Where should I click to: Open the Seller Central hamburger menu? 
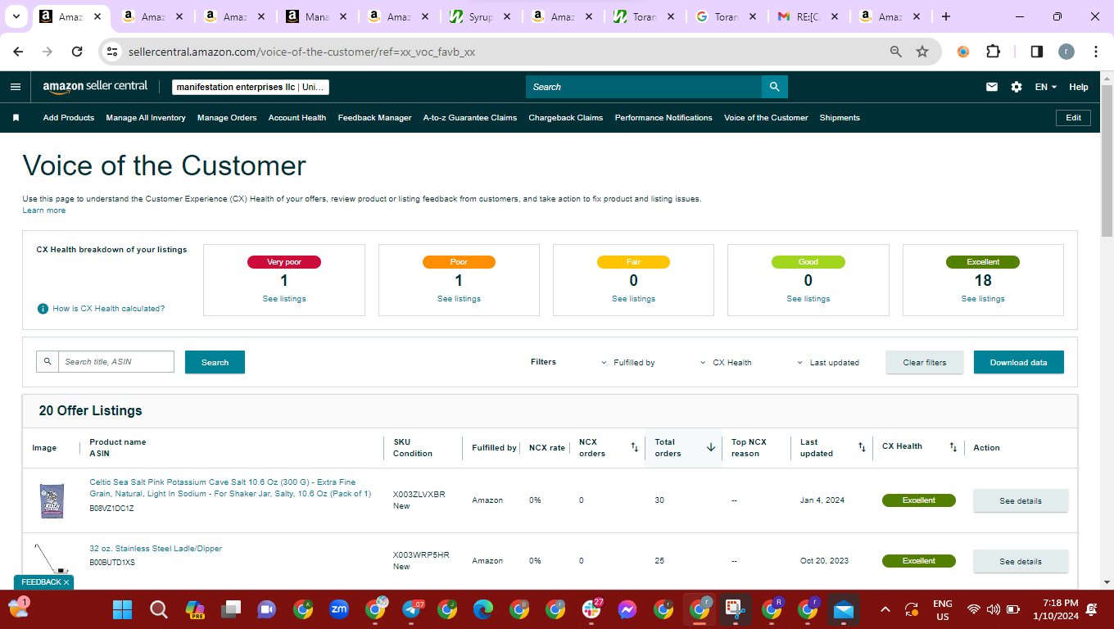pos(16,87)
